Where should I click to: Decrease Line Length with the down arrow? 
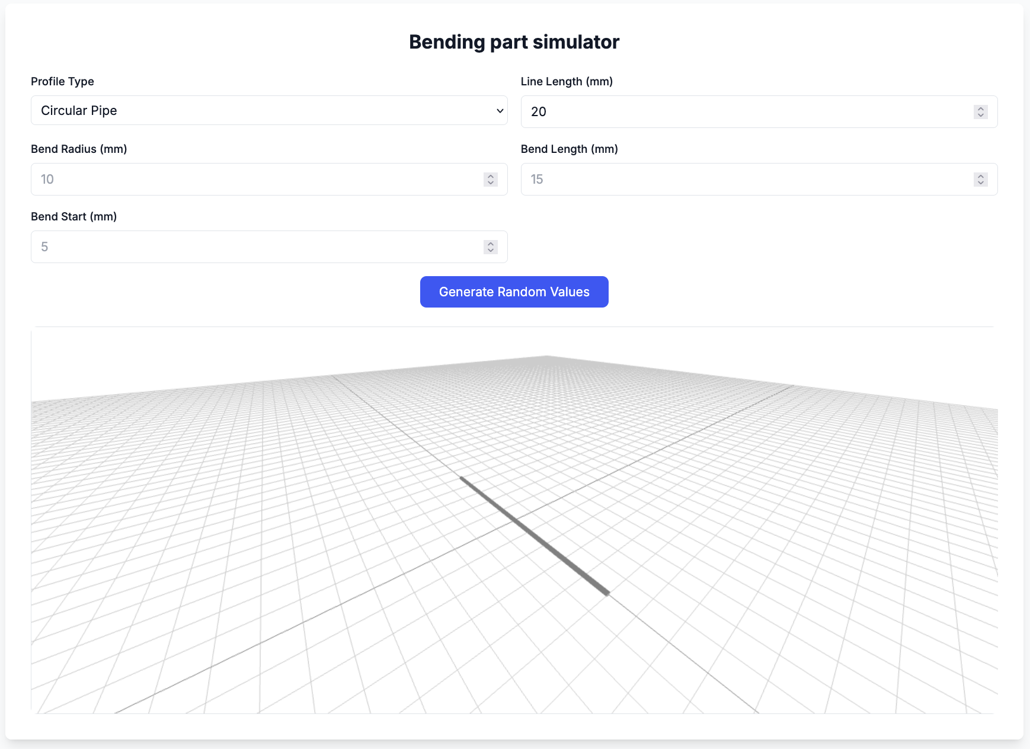click(981, 115)
